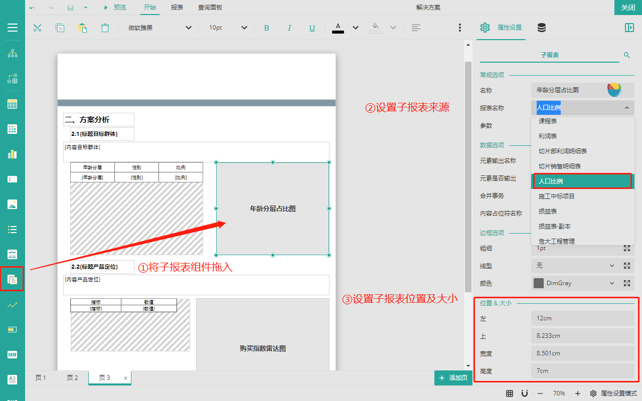
Task: Open the font family dropdown
Action: pyautogui.click(x=159, y=28)
